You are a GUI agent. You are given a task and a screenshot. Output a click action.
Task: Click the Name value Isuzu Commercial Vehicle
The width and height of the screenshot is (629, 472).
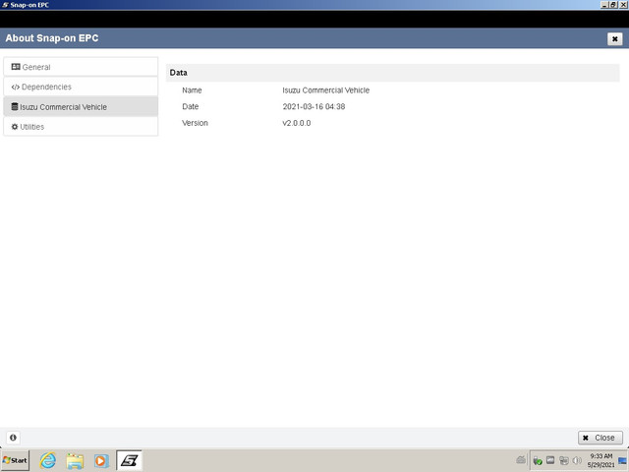click(325, 90)
